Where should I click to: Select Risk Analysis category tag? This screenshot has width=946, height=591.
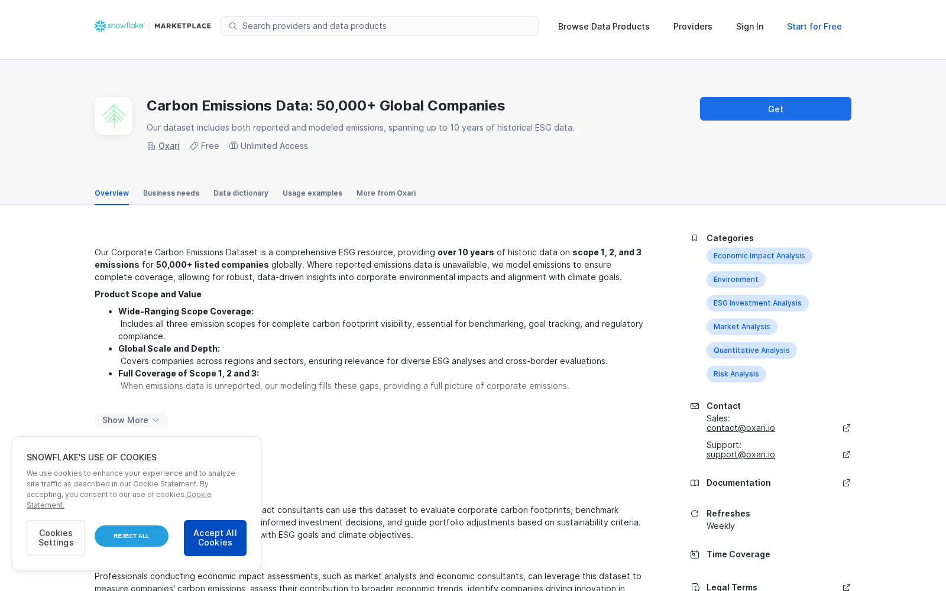click(x=736, y=374)
